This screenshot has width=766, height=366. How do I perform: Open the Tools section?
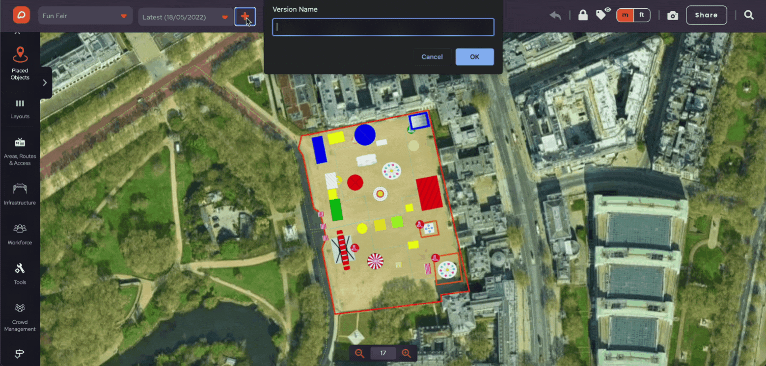20,274
